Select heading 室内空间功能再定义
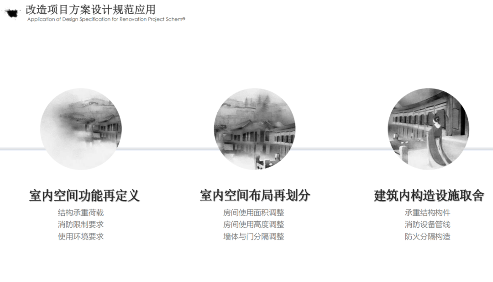The width and height of the screenshot is (493, 282). coord(84,196)
